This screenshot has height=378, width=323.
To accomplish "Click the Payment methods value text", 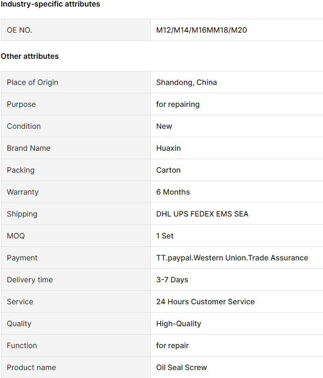I will coord(232,258).
